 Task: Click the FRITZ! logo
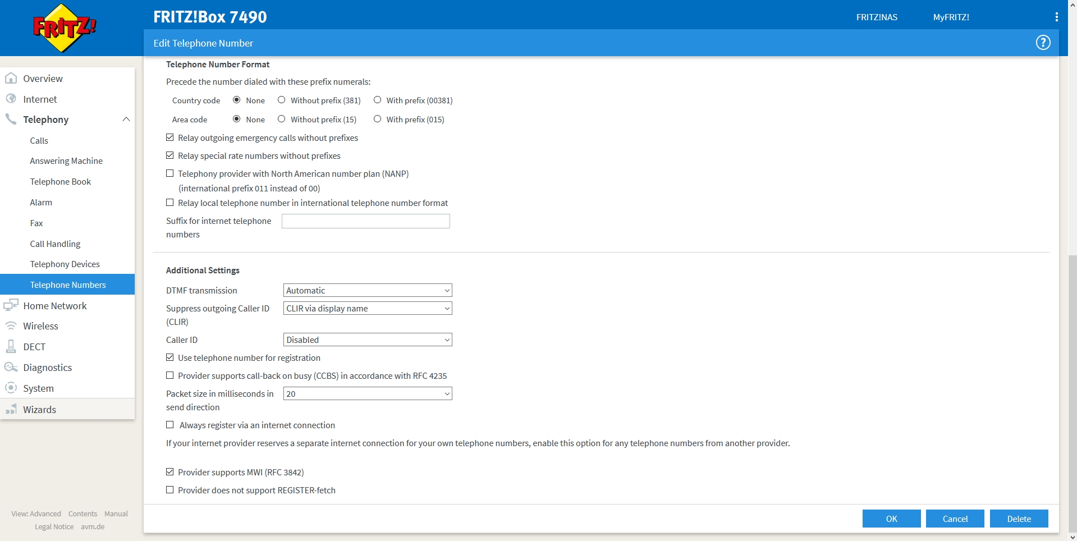coord(65,28)
